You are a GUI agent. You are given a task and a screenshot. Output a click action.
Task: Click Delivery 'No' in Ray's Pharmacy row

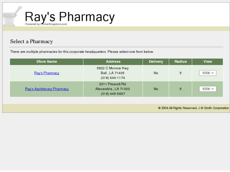[156, 73]
